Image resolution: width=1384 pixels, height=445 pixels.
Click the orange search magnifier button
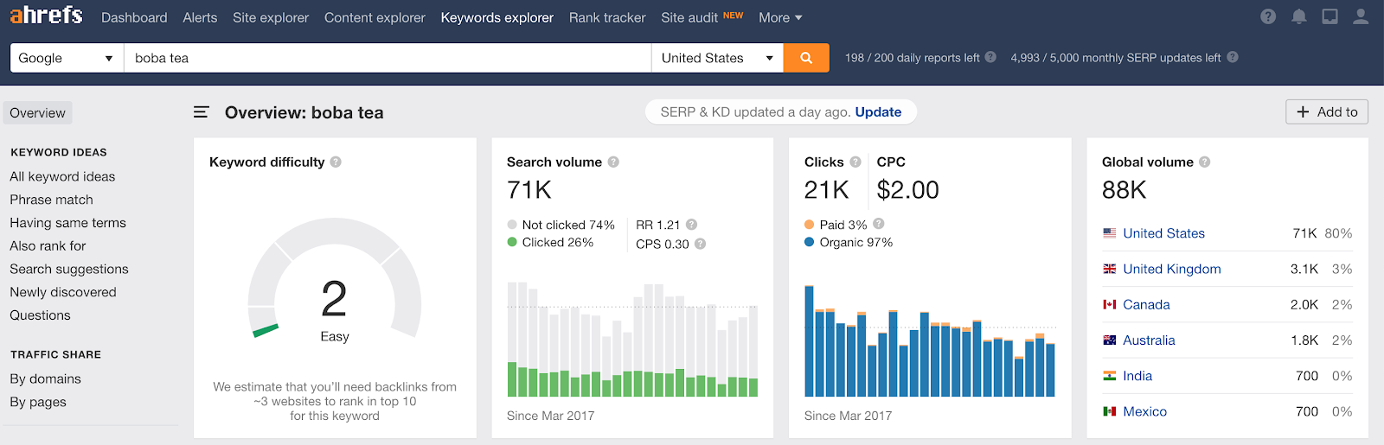click(806, 58)
